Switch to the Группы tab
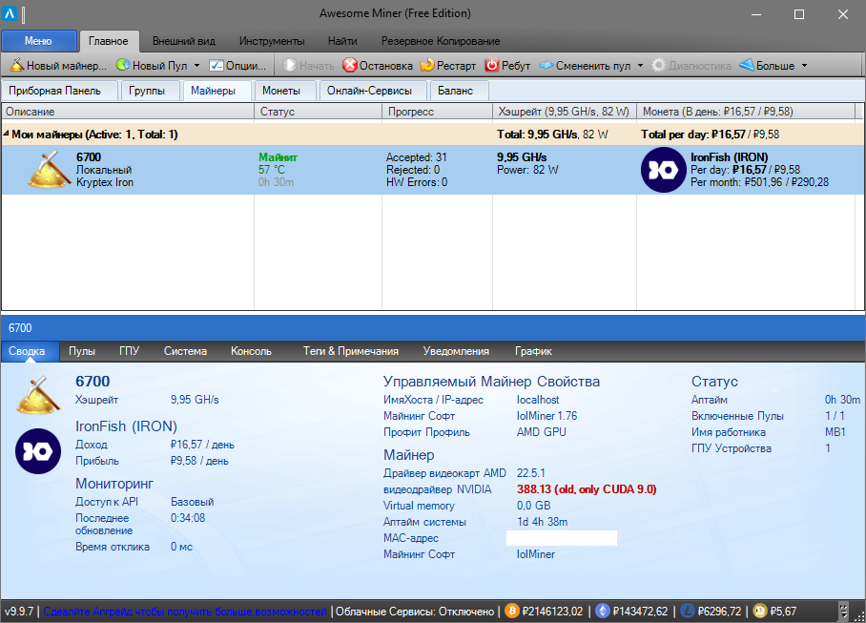 point(151,91)
